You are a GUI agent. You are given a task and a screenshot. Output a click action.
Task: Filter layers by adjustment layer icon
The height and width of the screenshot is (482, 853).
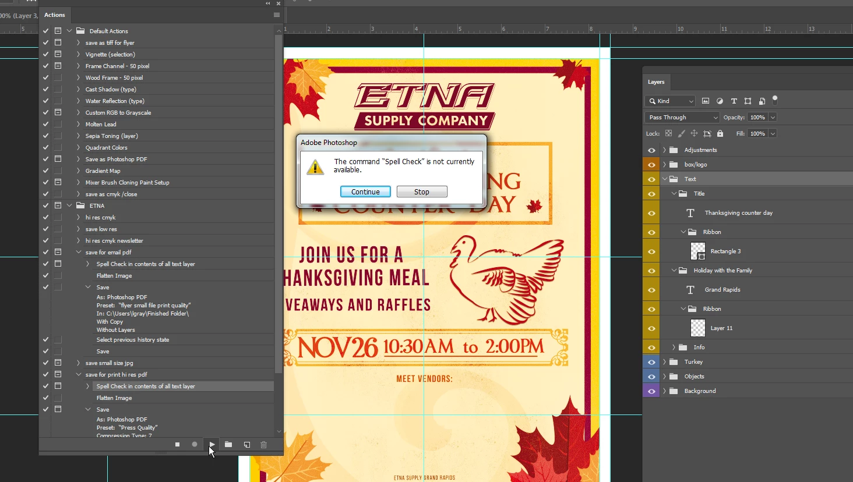720,101
